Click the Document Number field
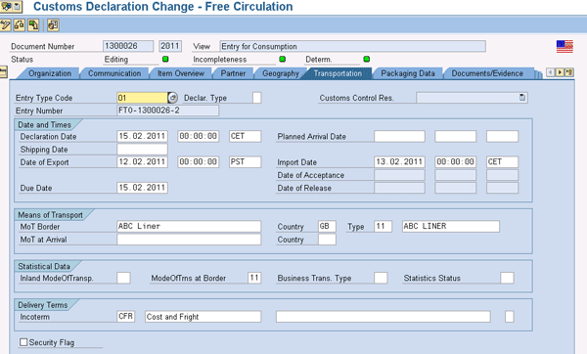Viewport: 587px width, 354px height. coord(128,46)
